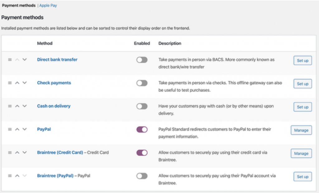Screen dimensions: 319x193
Task: Move PayPal down in the list
Action: point(25,129)
